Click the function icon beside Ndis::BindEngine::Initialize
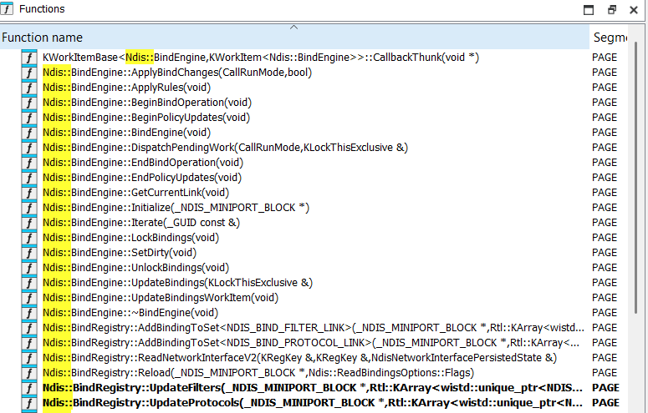Image resolution: width=648 pixels, height=413 pixels. [x=29, y=208]
